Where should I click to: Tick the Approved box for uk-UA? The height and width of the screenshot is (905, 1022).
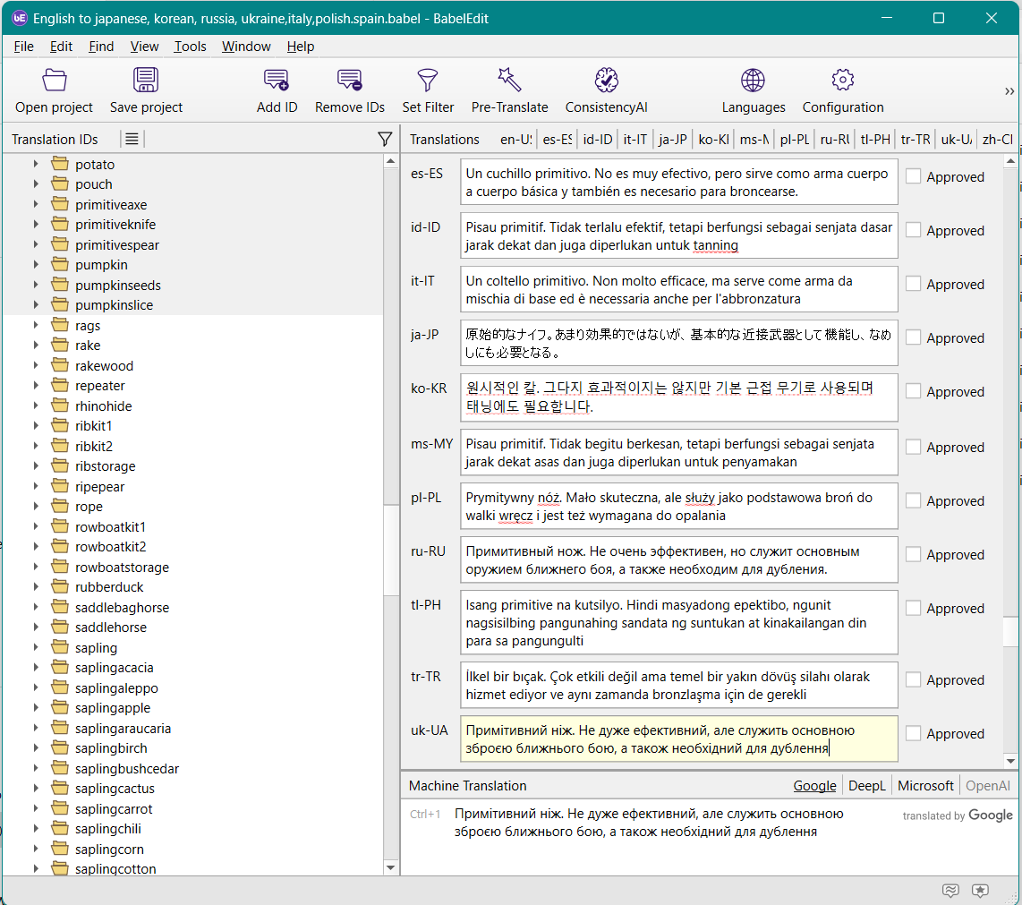pos(913,734)
